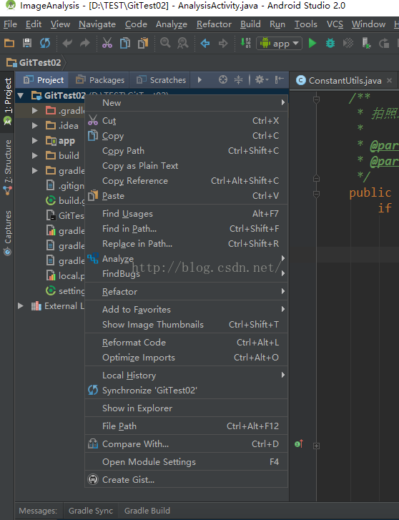Click the Debug bug icon
The image size is (399, 520).
pos(330,43)
